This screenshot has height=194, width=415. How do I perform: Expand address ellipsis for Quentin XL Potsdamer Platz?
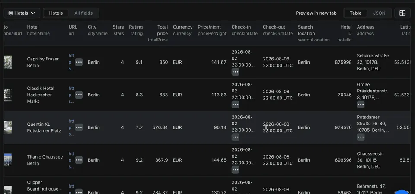click(361, 137)
